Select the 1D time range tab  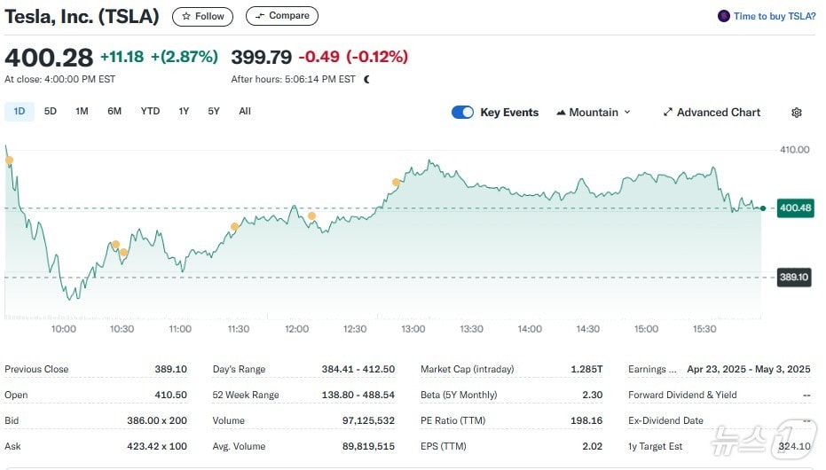[20, 111]
